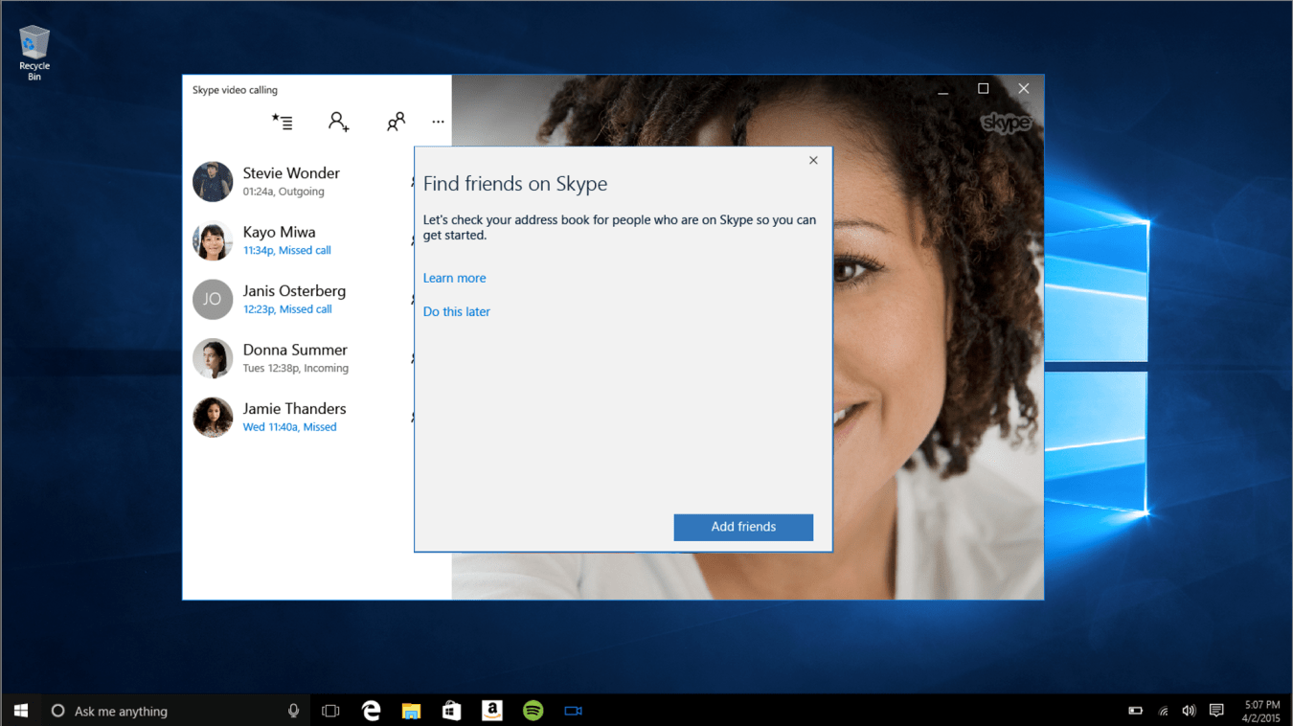Open the favorites list icon

coord(282,122)
